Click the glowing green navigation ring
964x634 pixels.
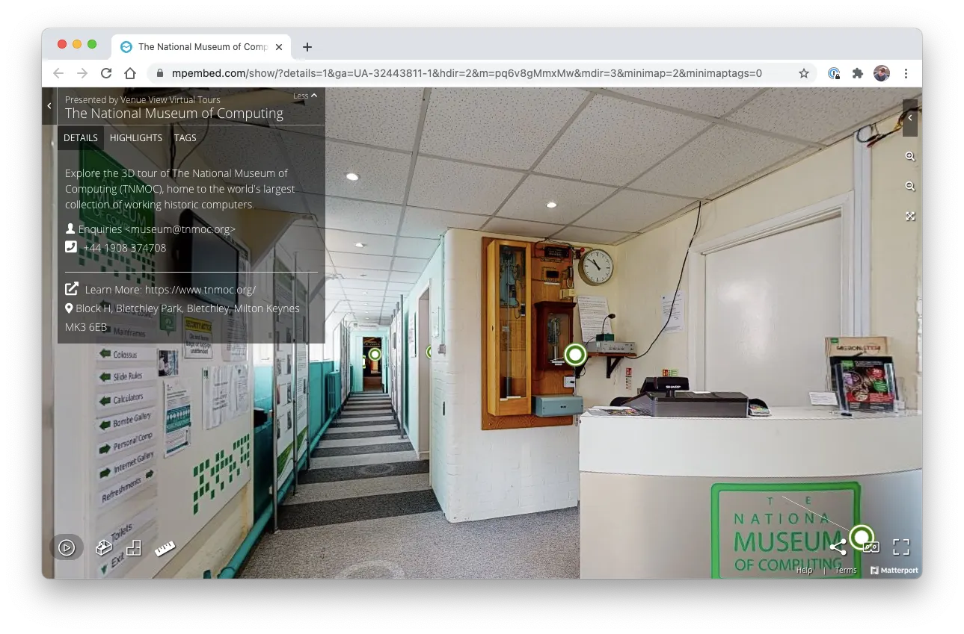click(574, 354)
